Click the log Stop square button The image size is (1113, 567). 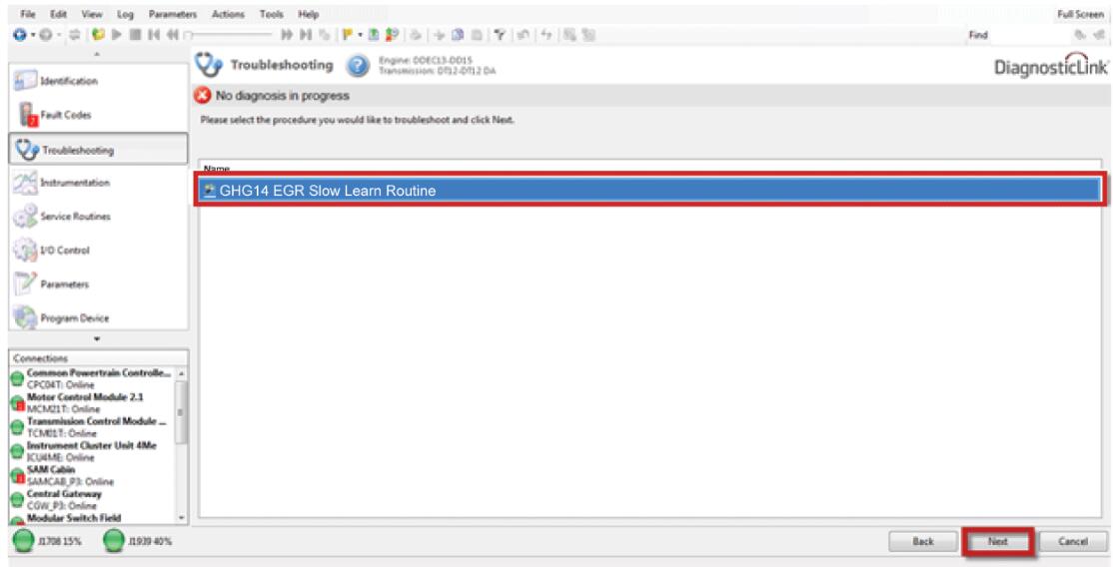(135, 35)
